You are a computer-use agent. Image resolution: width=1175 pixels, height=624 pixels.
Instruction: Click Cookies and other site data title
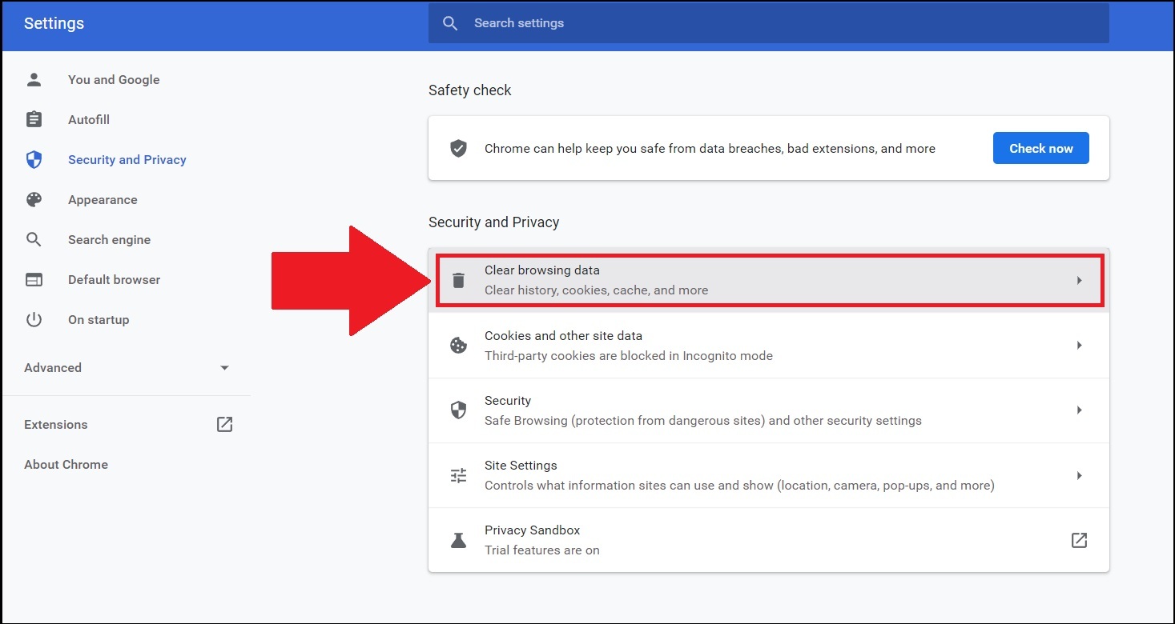[563, 336]
